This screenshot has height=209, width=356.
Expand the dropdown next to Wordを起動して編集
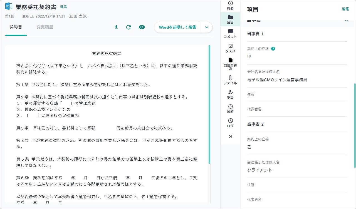pyautogui.click(x=206, y=27)
